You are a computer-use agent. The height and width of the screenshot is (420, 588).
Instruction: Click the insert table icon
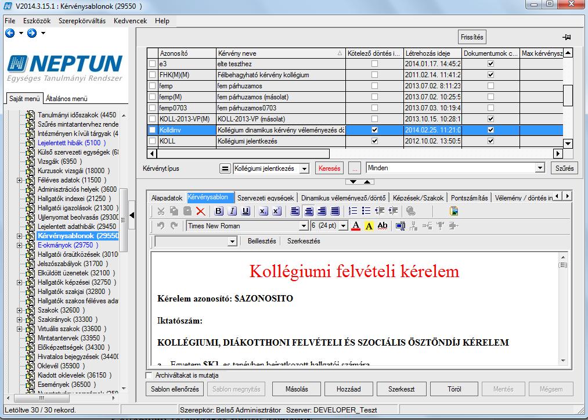click(x=401, y=225)
